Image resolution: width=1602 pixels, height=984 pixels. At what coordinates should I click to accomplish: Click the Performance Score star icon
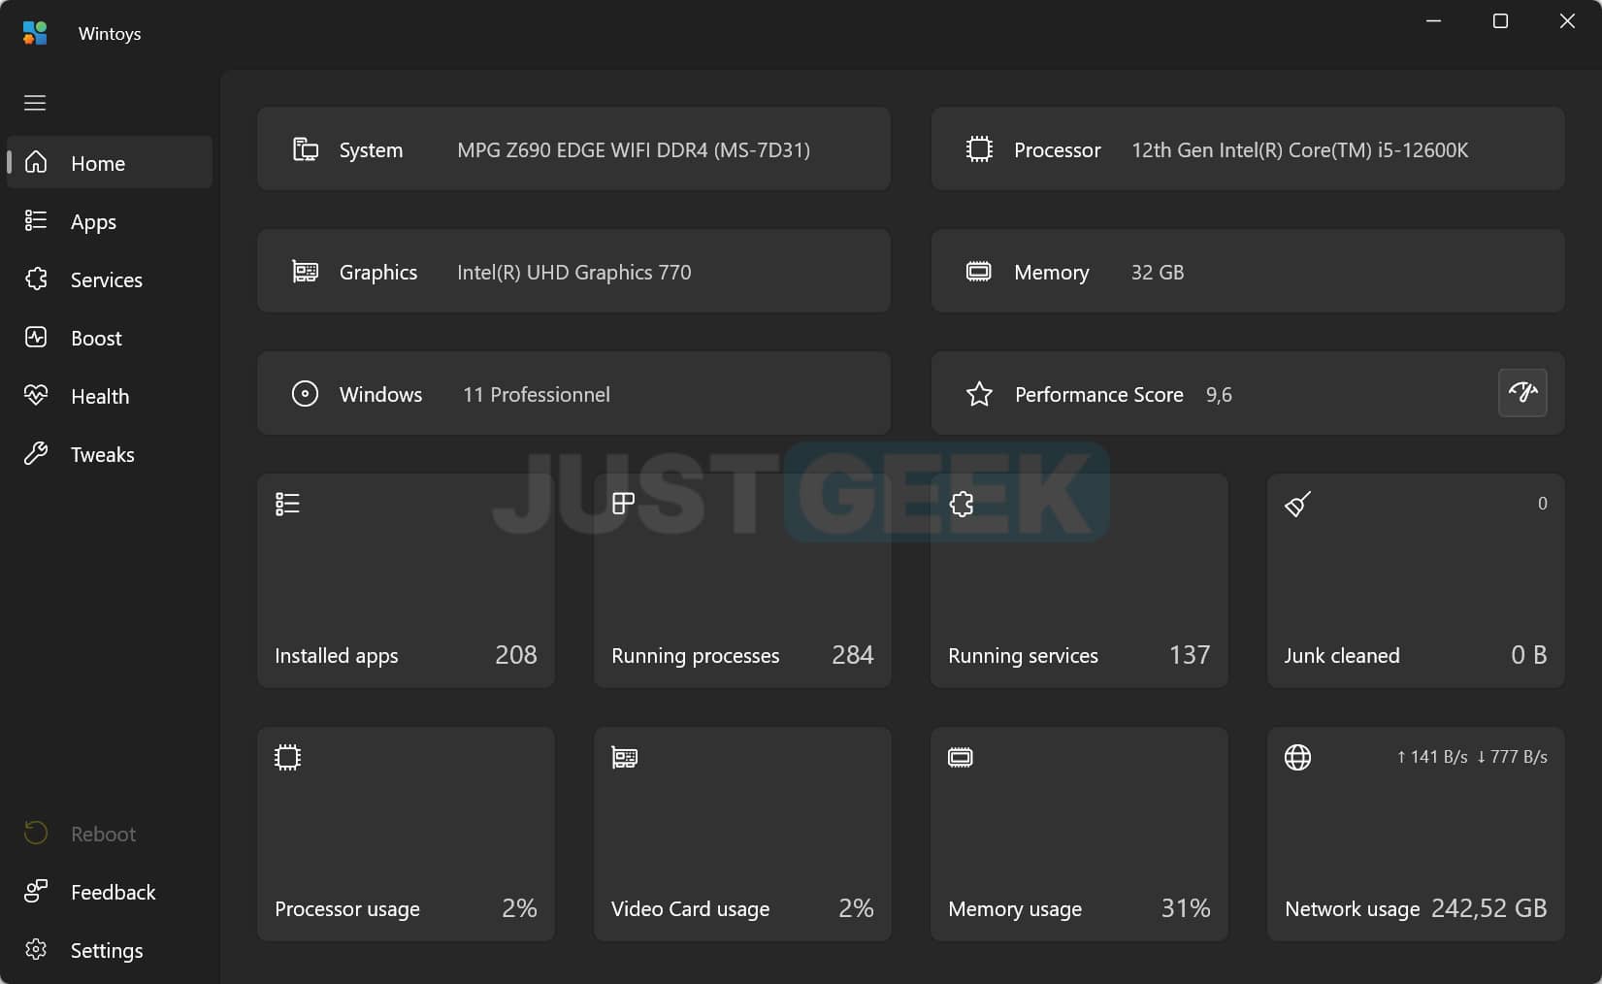979,394
